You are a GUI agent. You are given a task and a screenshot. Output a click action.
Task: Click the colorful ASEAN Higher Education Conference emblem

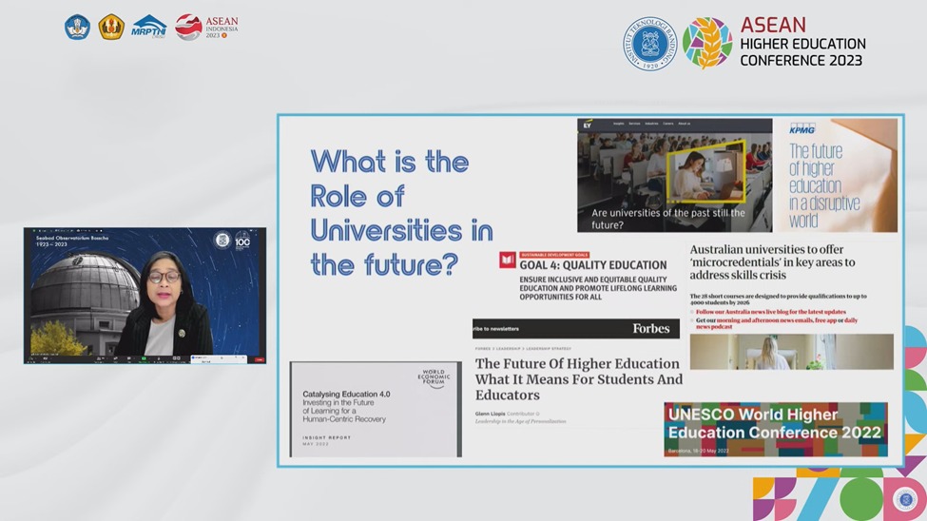(x=707, y=43)
